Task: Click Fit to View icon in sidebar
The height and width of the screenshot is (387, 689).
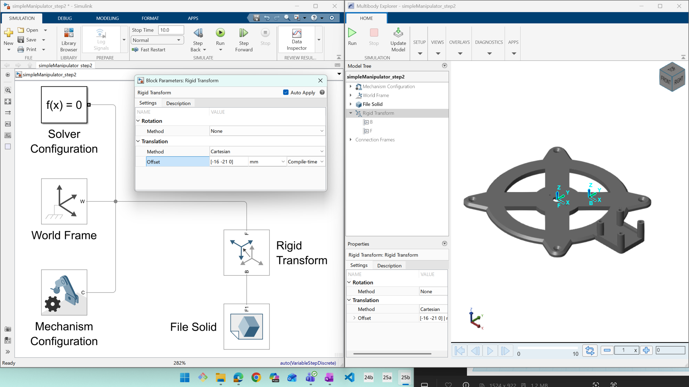Action: (x=8, y=101)
